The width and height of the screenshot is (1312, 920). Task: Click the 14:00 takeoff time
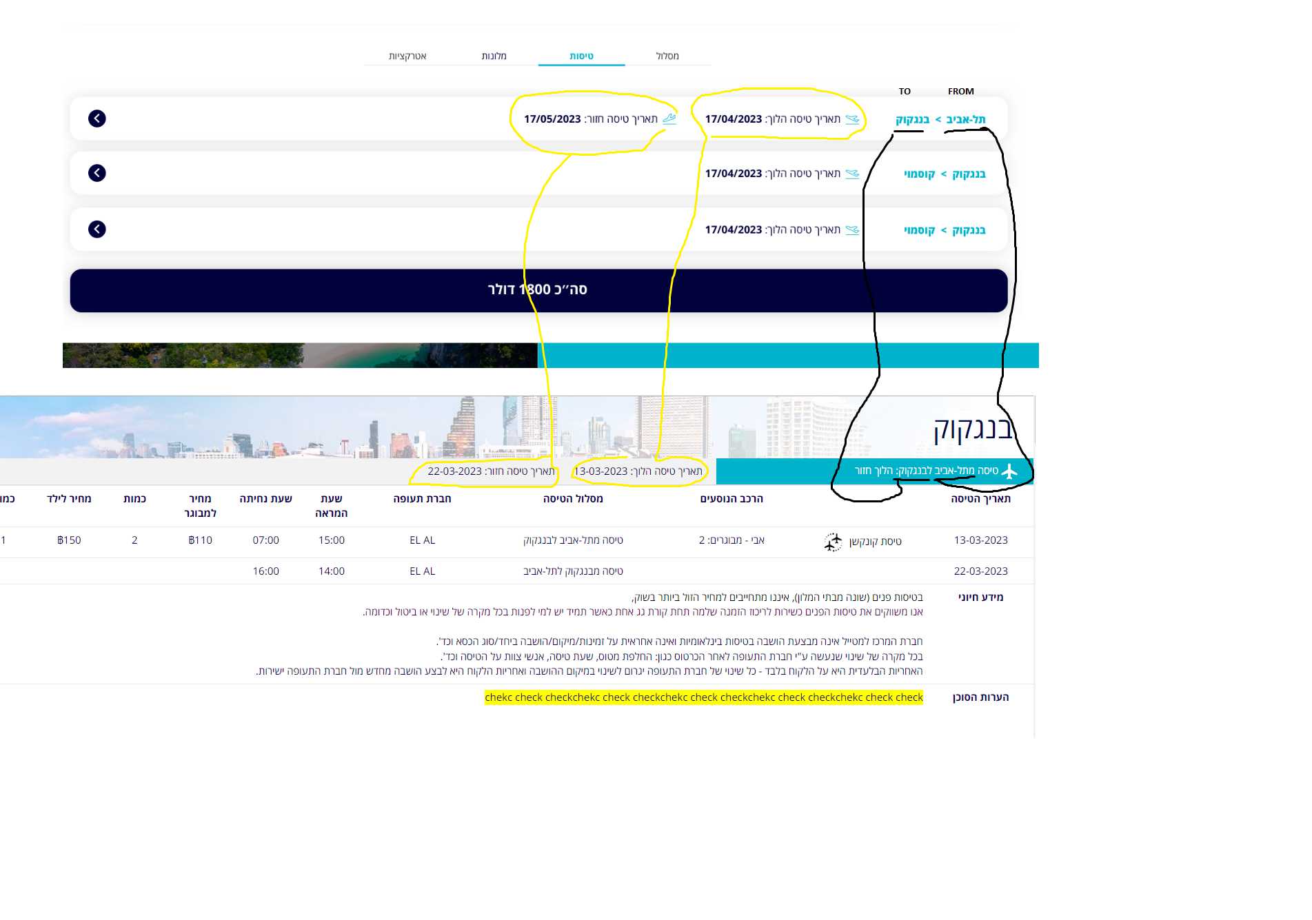(332, 571)
